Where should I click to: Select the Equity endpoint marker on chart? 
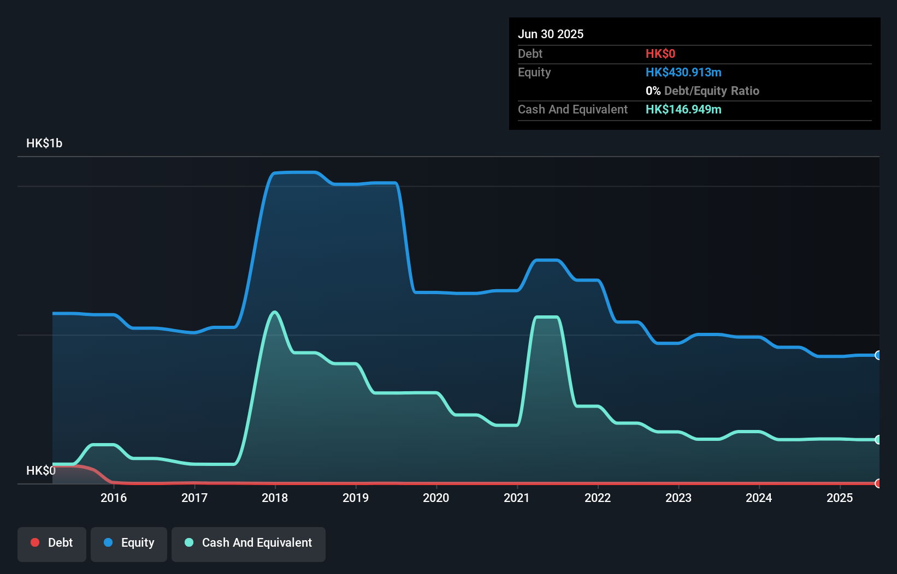[878, 355]
